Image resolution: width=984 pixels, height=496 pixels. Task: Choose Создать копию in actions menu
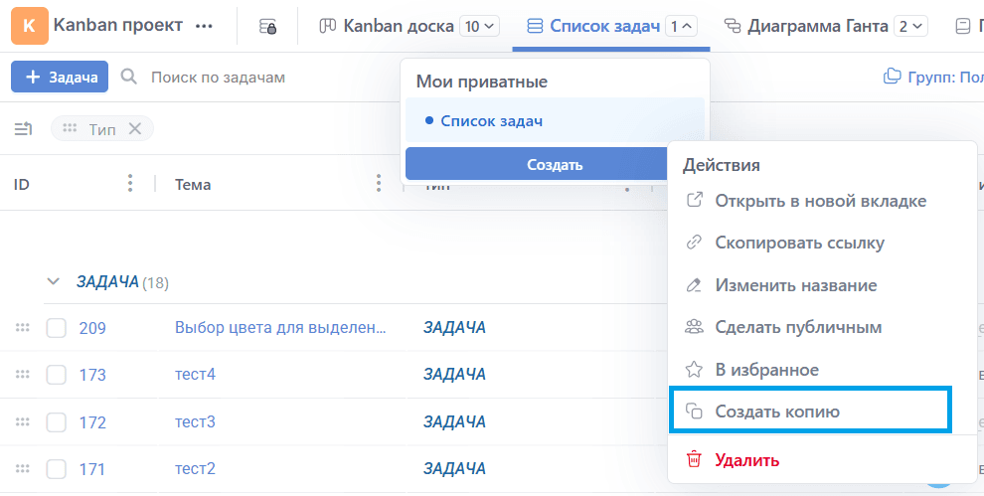pyautogui.click(x=776, y=412)
